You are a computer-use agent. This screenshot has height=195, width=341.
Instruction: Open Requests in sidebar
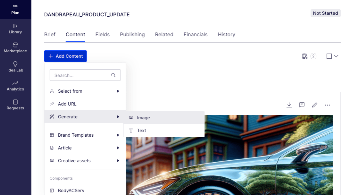click(x=15, y=105)
